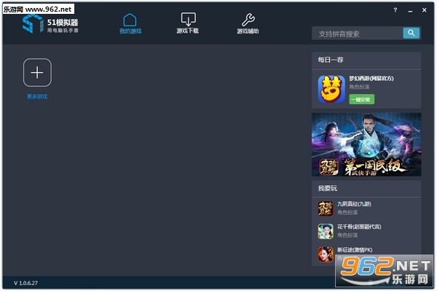Open the 花千骨(赵丽颖代言) list entry
Viewport: 437px width, 291px height.
[x=359, y=227]
